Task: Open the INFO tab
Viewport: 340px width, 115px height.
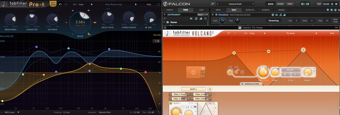Action: (x=218, y=10)
